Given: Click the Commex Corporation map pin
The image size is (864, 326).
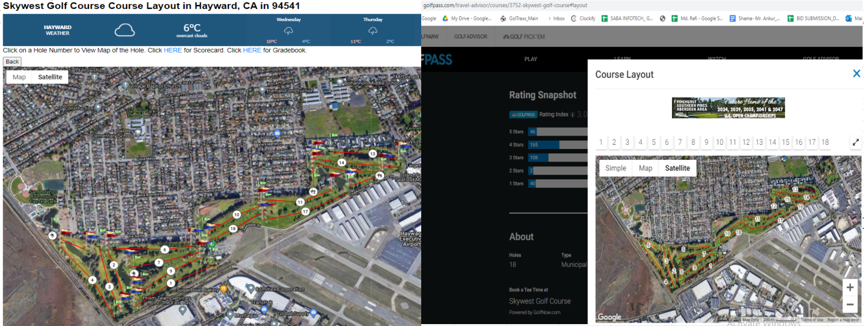Looking at the screenshot, I should [251, 288].
